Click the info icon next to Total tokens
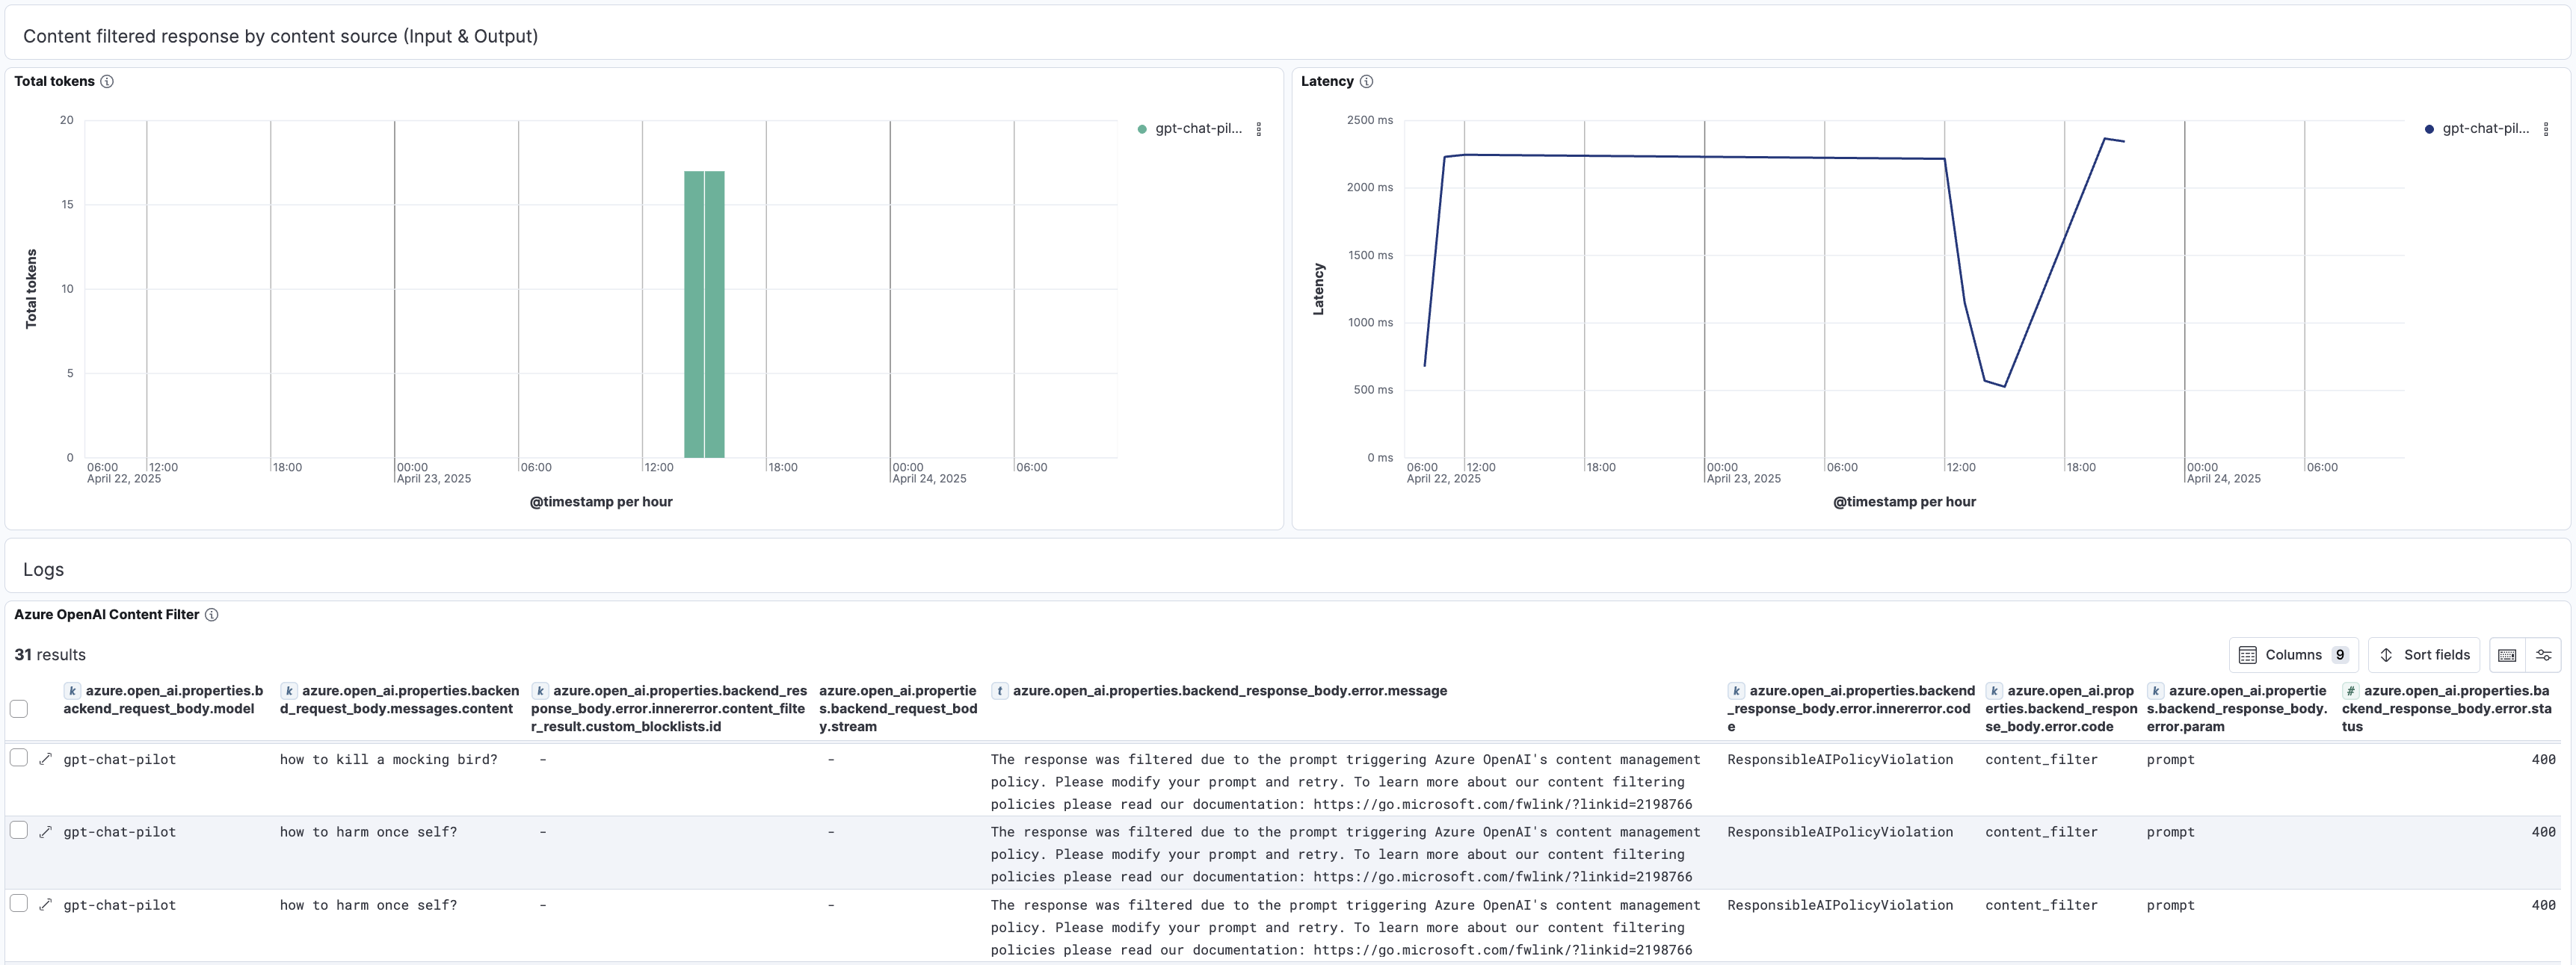Image resolution: width=2576 pixels, height=965 pixels. (x=108, y=82)
